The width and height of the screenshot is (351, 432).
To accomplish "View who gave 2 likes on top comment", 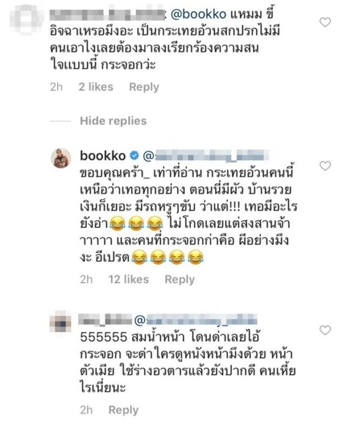I will tap(96, 87).
